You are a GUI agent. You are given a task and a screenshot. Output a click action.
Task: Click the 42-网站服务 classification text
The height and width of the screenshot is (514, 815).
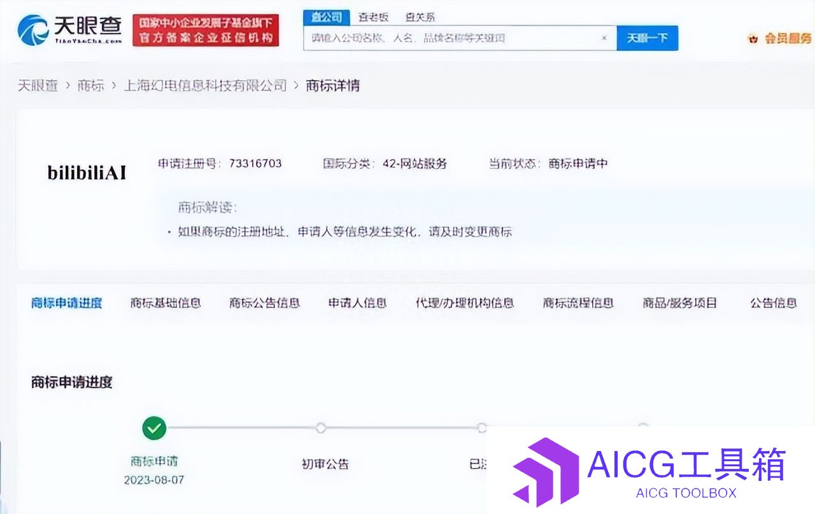click(415, 163)
